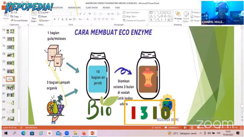The image size is (244, 137).
Task: Select the Down Arrow shape
Action: [166, 16]
